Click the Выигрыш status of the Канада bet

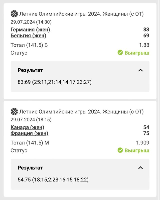click(137, 150)
